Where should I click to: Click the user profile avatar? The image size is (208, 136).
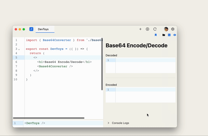tap(166, 29)
